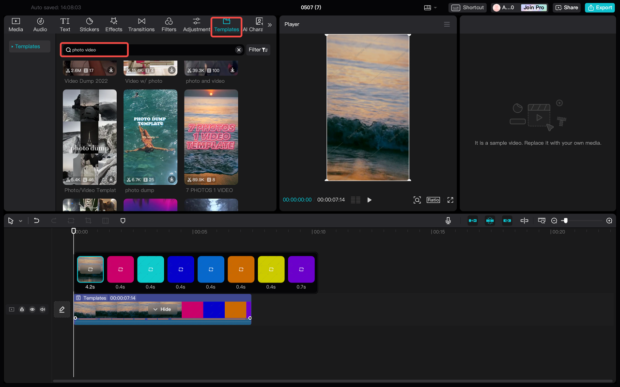Toggle track visibility with the eye icon
620x387 pixels.
[32, 310]
